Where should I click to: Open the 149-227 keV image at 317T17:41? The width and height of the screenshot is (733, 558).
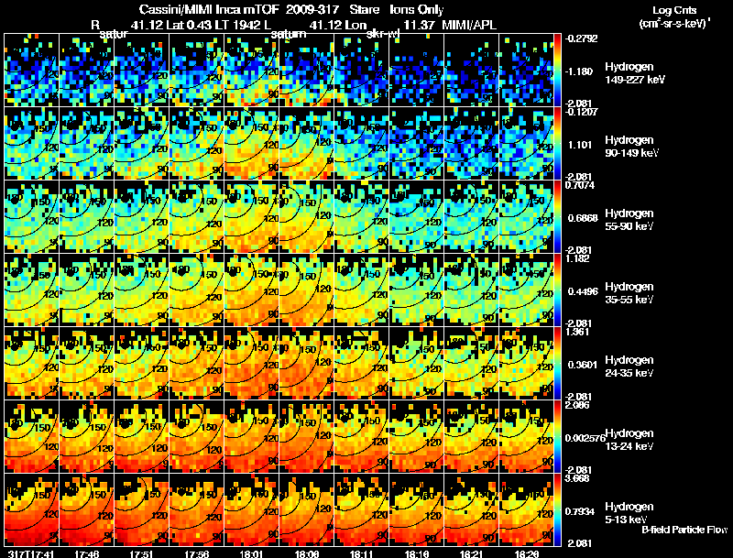32,71
